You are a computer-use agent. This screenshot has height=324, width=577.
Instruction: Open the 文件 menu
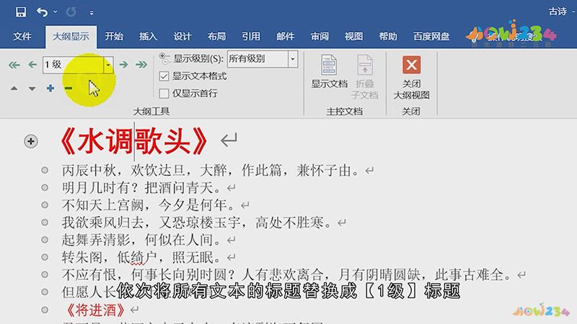click(x=22, y=37)
